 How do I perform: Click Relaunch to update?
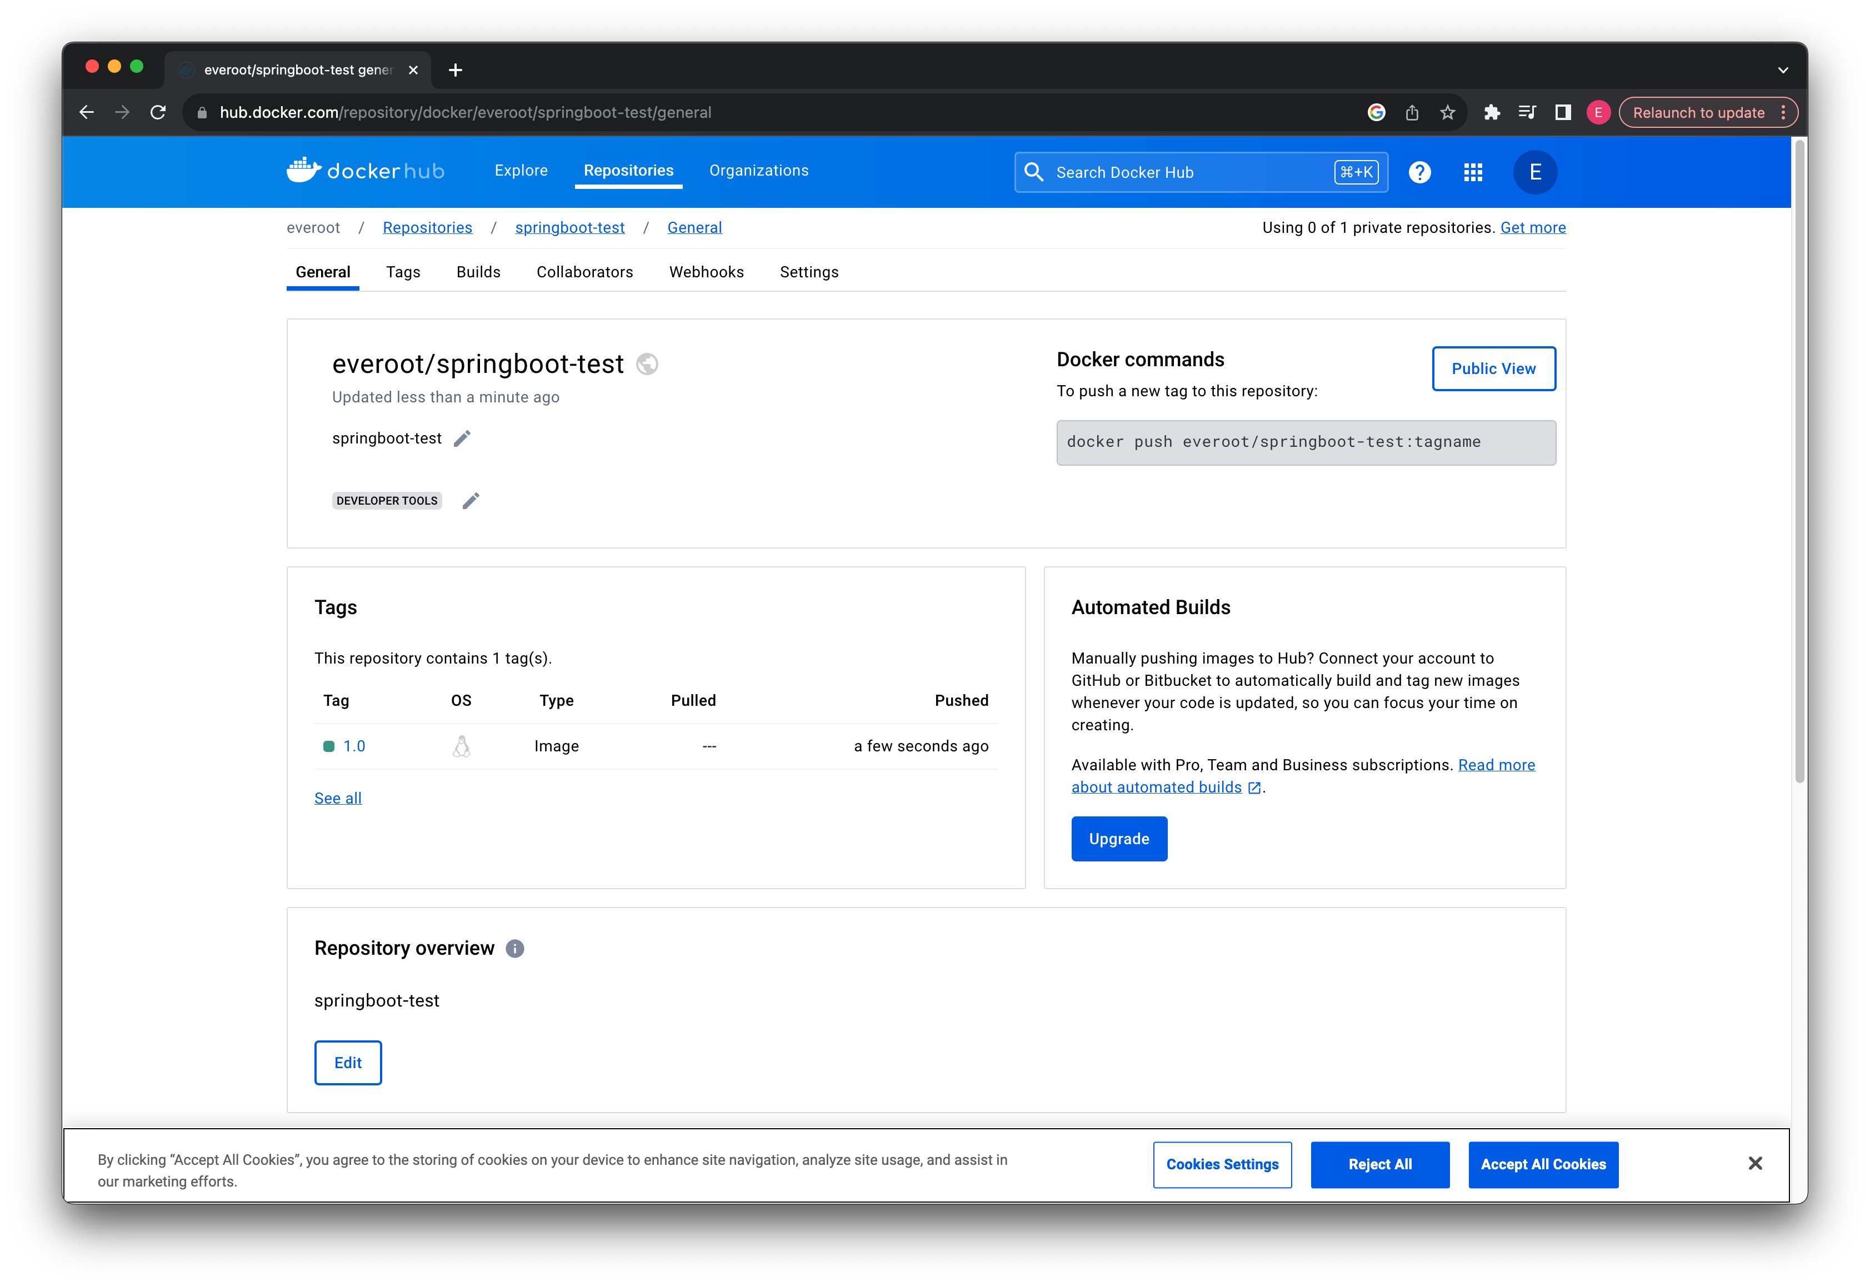[x=1698, y=113]
